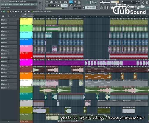Viewport: 149px width, 123px height.
Task: Click the play/pause transport button
Action: tap(50, 5)
